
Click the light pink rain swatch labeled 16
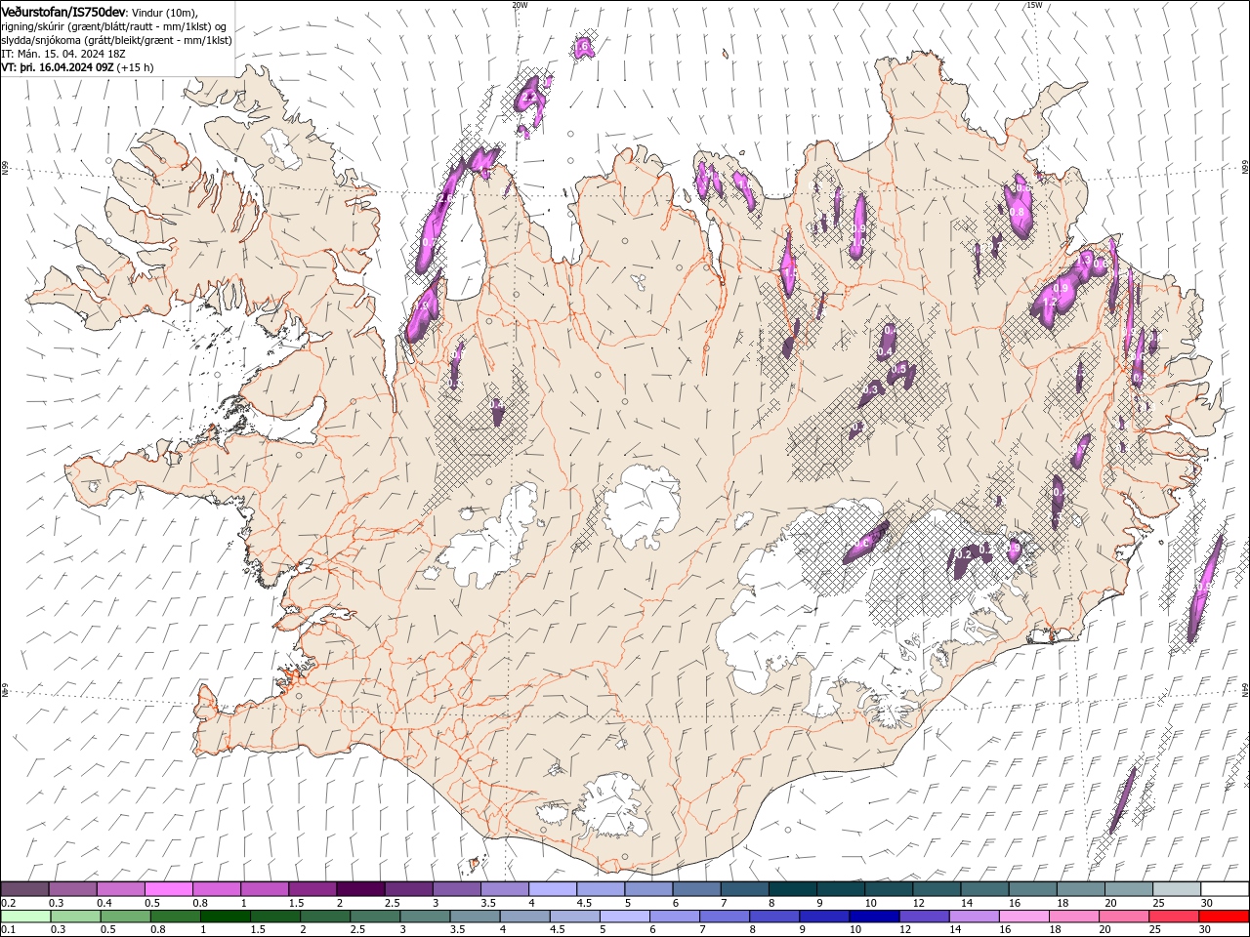[x=1023, y=917]
